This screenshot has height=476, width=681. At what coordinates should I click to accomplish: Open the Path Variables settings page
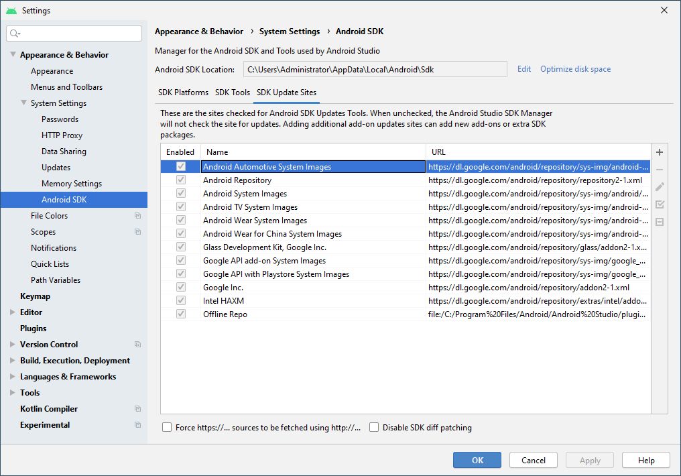point(55,280)
